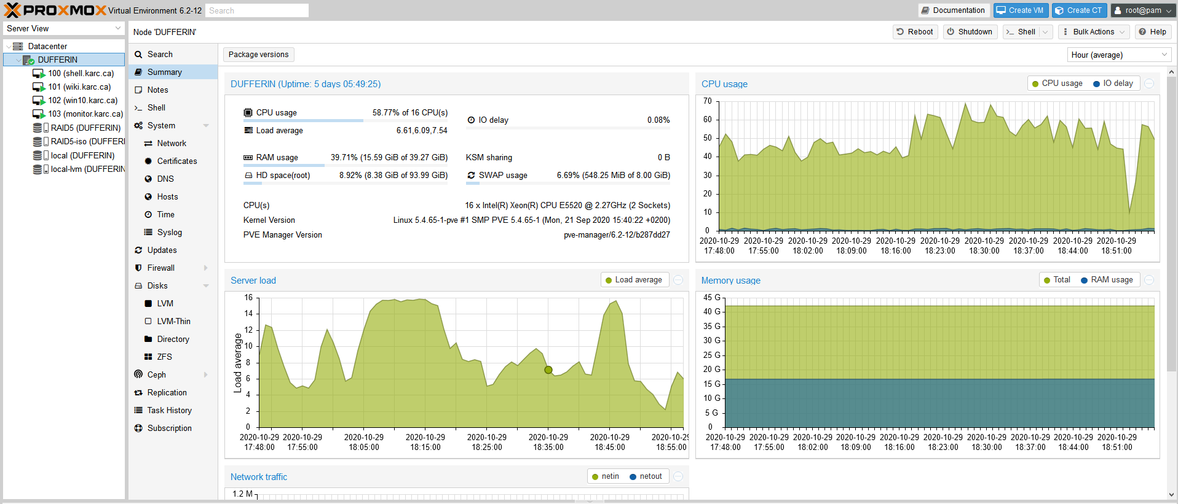Viewport: 1178px width, 504px height.
Task: Toggle IO delay series in legend
Action: tap(1113, 83)
